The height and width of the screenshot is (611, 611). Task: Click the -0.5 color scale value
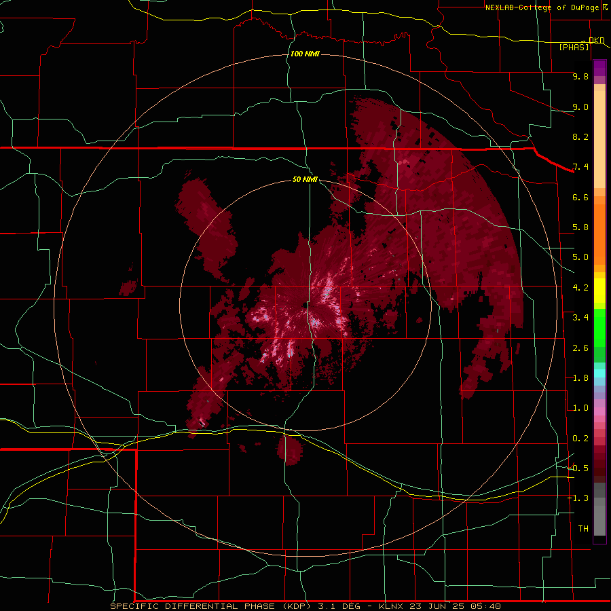(578, 468)
